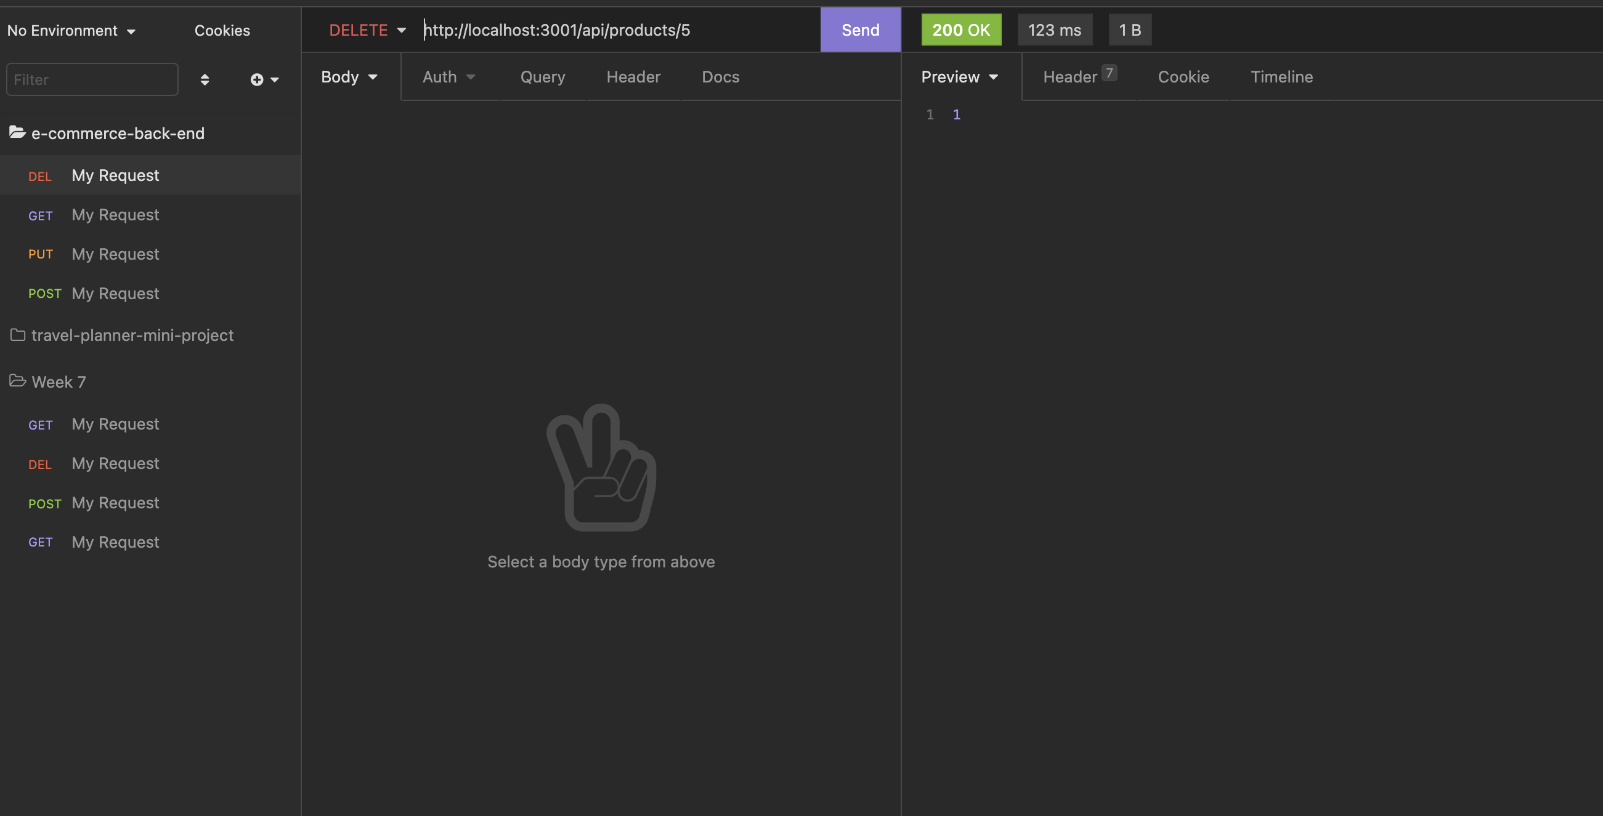
Task: Click the 200 OK status badge
Action: [961, 30]
